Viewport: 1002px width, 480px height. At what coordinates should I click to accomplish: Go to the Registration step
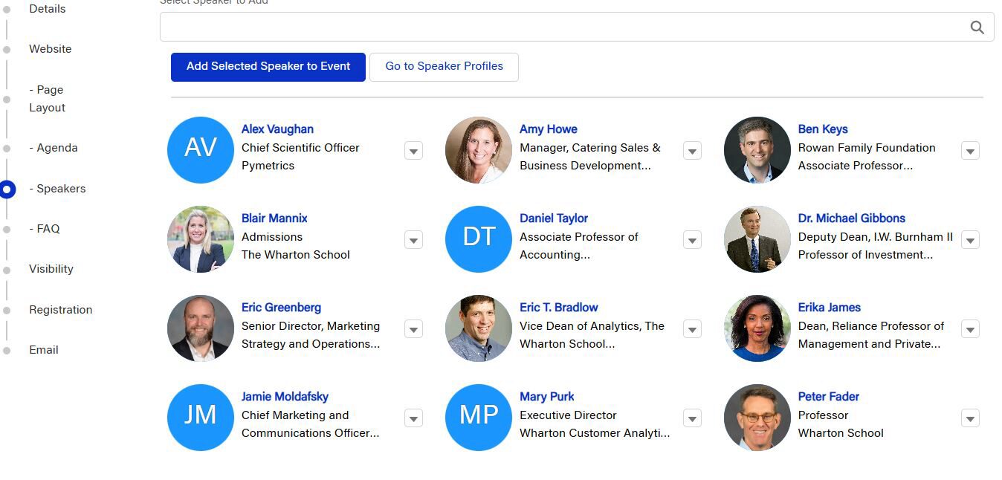[x=61, y=310]
